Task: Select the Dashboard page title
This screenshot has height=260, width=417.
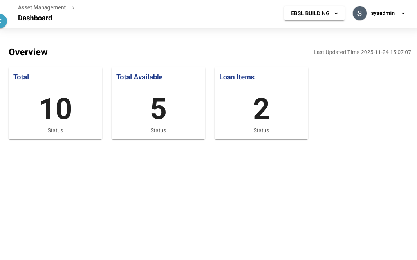Action: coord(35,18)
